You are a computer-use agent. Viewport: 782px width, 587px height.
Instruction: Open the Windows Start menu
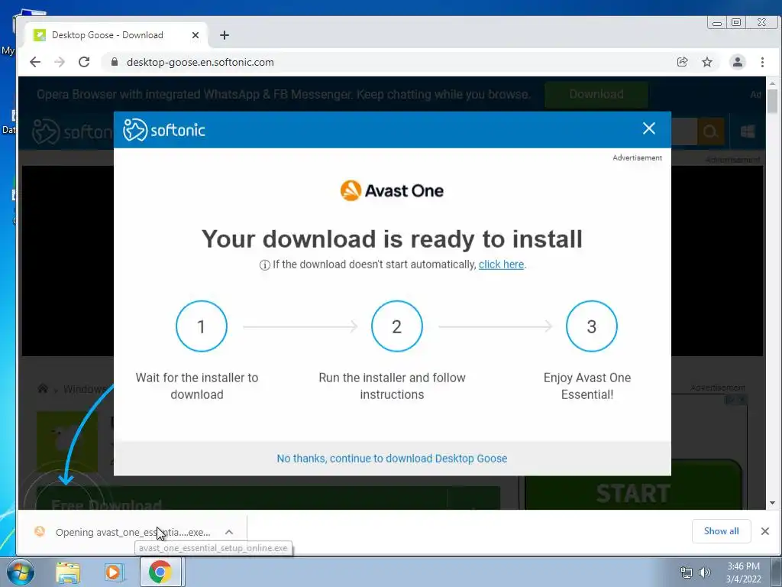point(21,572)
